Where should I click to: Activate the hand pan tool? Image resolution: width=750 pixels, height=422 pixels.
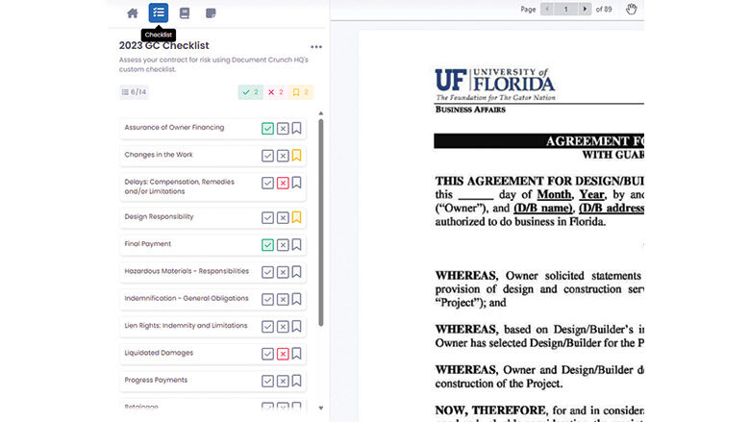(632, 10)
